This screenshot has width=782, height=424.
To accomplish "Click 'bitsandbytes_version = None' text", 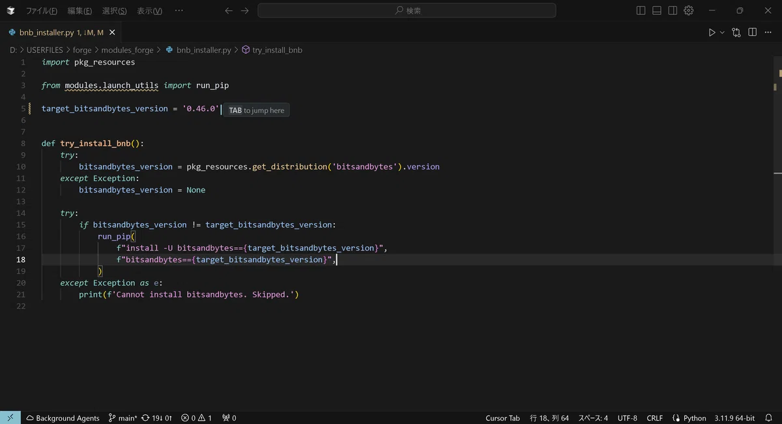I will tap(142, 190).
